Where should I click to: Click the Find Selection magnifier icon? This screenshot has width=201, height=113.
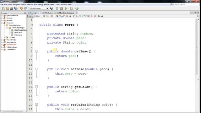point(57,16)
